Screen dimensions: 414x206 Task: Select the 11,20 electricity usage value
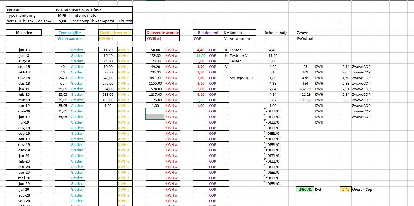[x=108, y=50]
